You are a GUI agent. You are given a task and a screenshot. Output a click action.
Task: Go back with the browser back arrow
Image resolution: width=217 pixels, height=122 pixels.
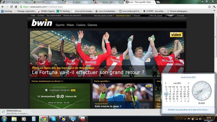[x=3, y=7]
